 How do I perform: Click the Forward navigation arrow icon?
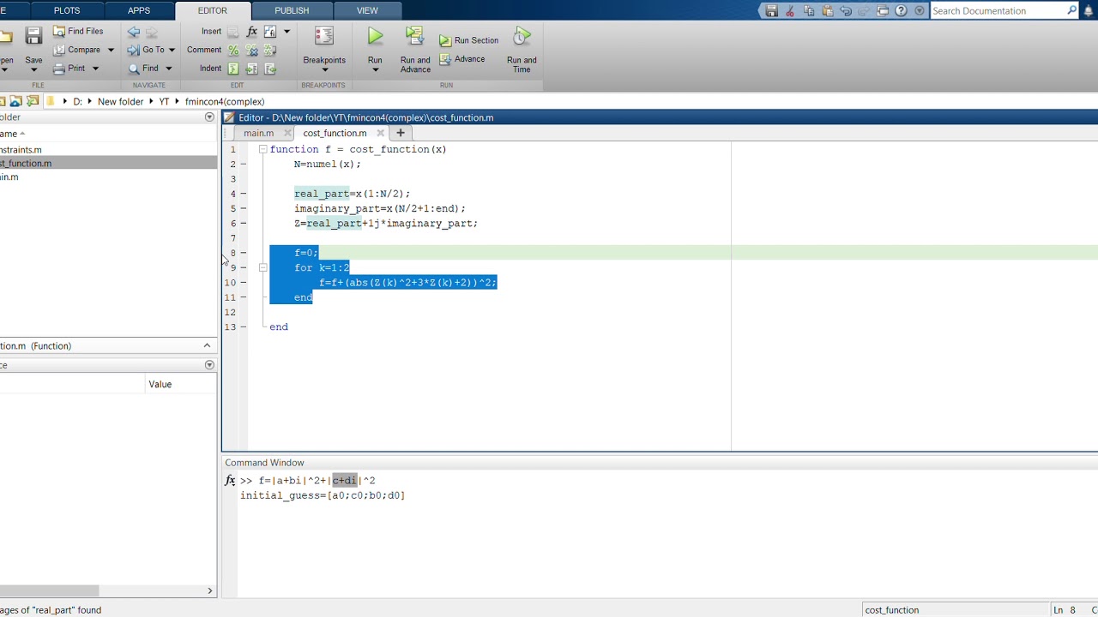pos(152,32)
